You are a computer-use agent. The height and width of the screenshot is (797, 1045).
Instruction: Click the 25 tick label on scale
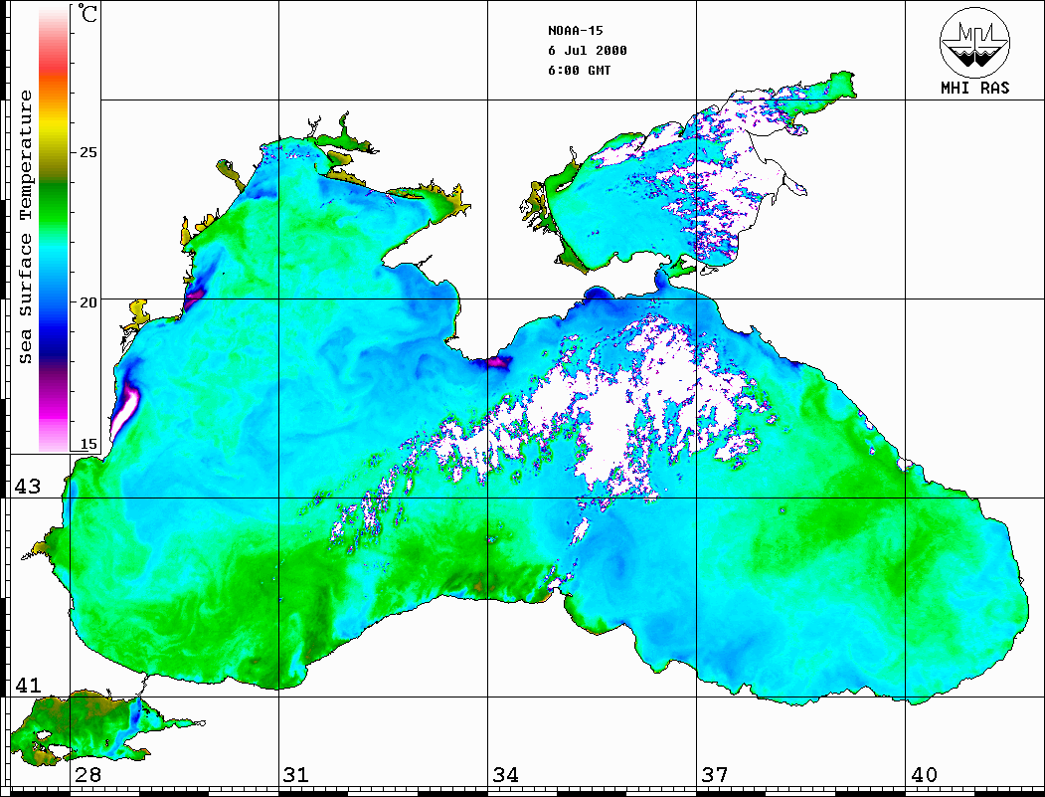pyautogui.click(x=87, y=152)
